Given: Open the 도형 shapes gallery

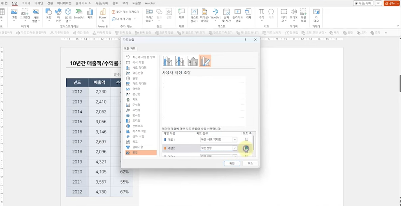Looking at the screenshot, I should pyautogui.click(x=49, y=15).
